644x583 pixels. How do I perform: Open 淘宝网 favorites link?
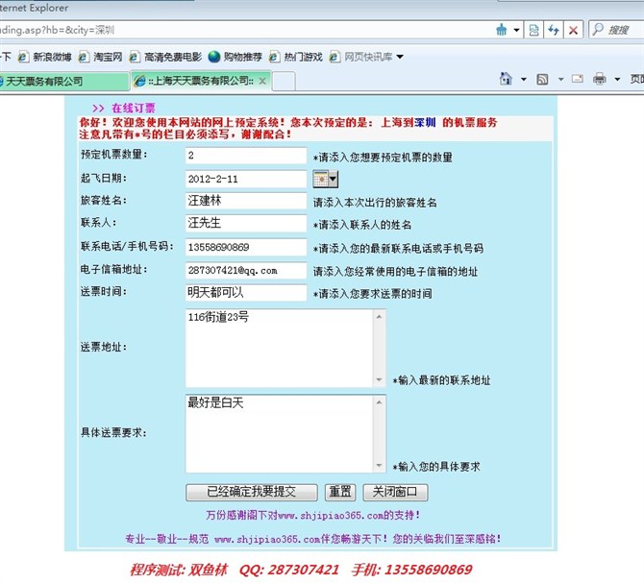pos(100,57)
